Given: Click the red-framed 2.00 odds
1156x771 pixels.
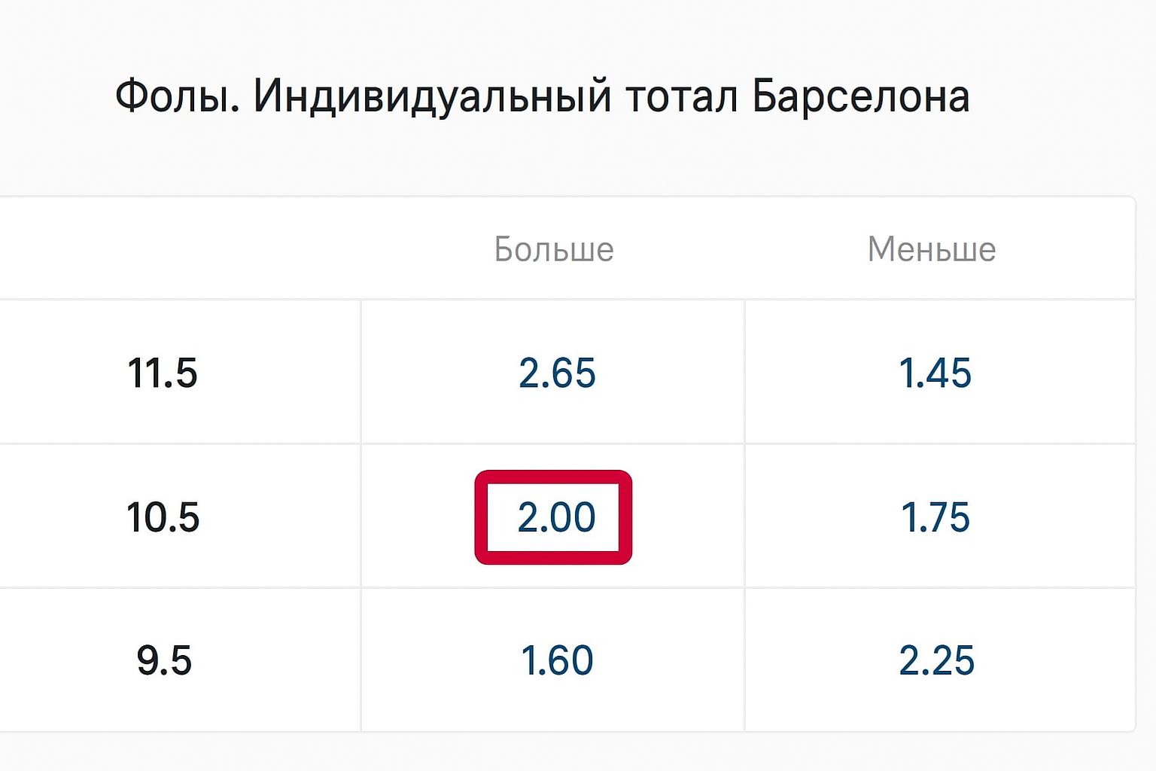Looking at the screenshot, I should (555, 517).
